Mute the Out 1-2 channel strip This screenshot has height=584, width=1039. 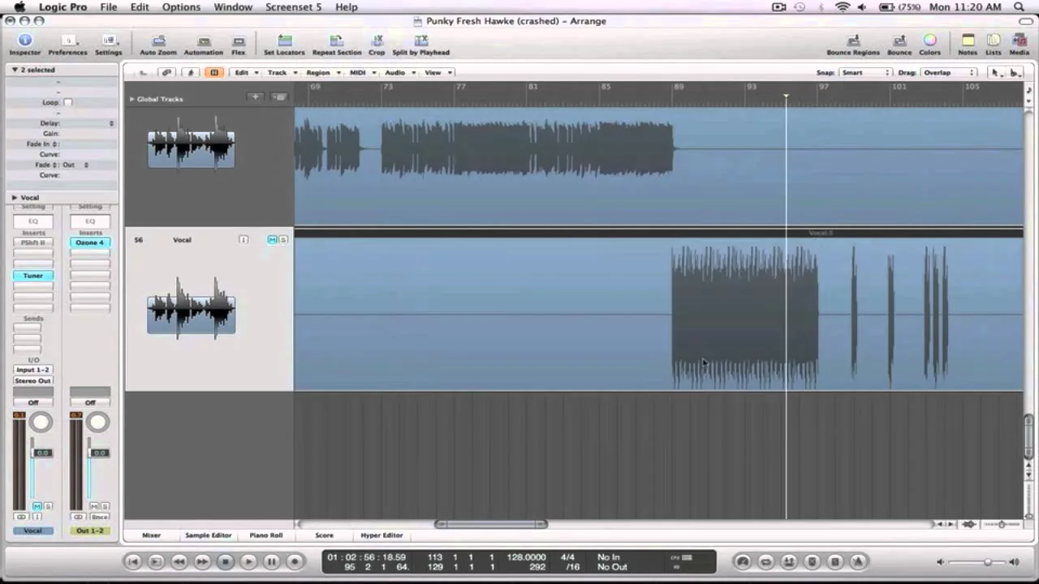pos(94,506)
